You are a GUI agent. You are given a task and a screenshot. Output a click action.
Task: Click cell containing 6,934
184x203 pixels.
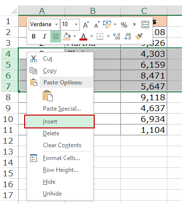click(144, 119)
